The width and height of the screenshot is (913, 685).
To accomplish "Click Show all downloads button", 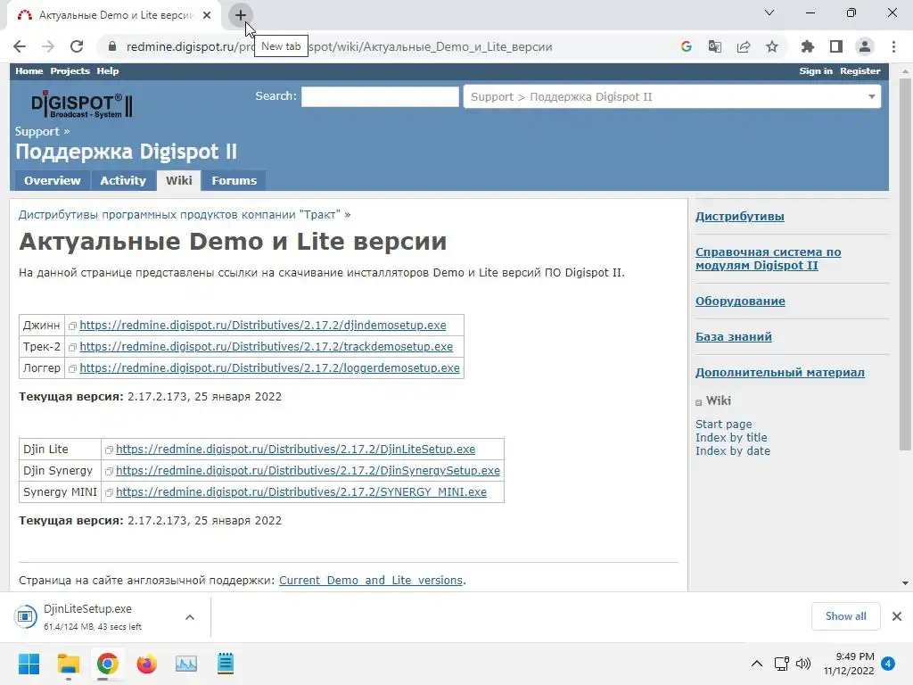I will (x=845, y=616).
